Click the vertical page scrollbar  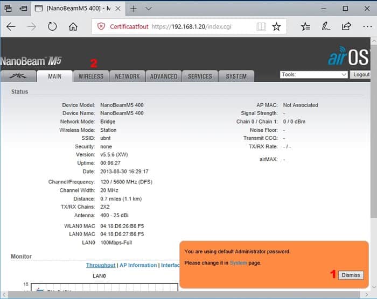point(374,131)
